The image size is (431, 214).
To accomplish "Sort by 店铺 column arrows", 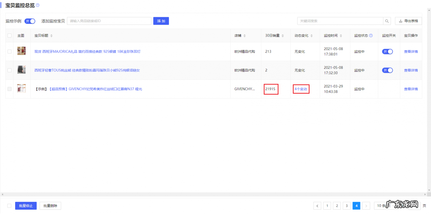I will (x=244, y=36).
